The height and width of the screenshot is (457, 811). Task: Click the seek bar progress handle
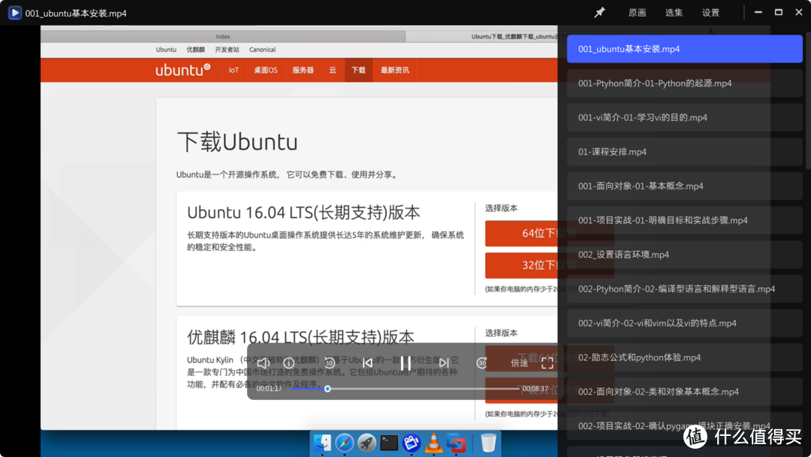pos(327,389)
